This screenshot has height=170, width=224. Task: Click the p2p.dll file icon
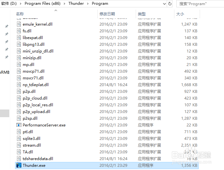19,91
